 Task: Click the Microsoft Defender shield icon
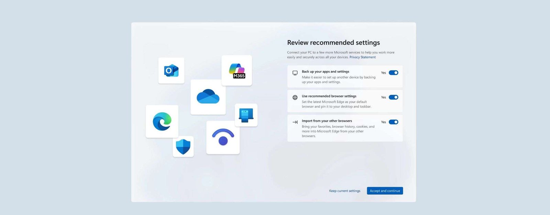[183, 147]
